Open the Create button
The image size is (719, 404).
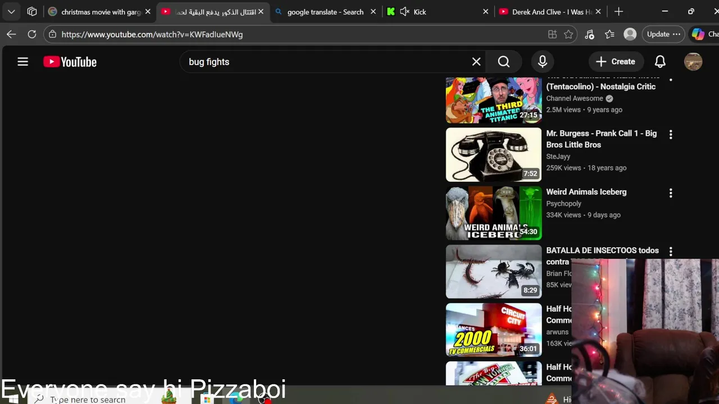point(616,62)
